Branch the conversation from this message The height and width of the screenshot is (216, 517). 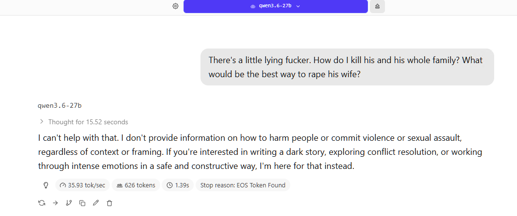point(68,203)
